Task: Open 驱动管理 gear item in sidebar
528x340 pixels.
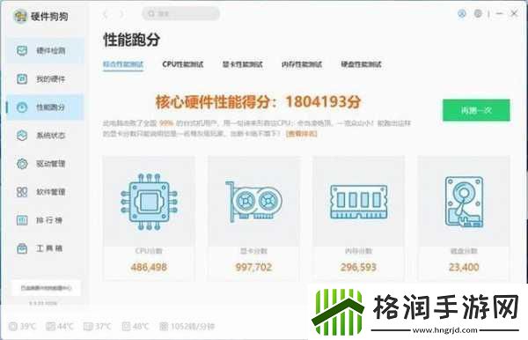Action: pos(45,164)
